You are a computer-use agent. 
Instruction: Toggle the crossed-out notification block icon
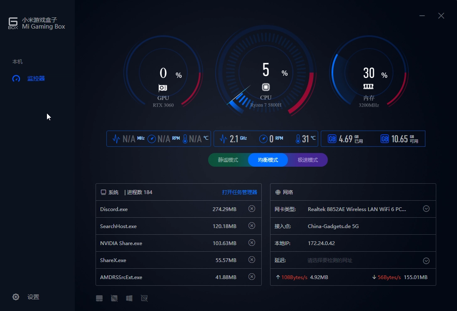[x=144, y=298]
